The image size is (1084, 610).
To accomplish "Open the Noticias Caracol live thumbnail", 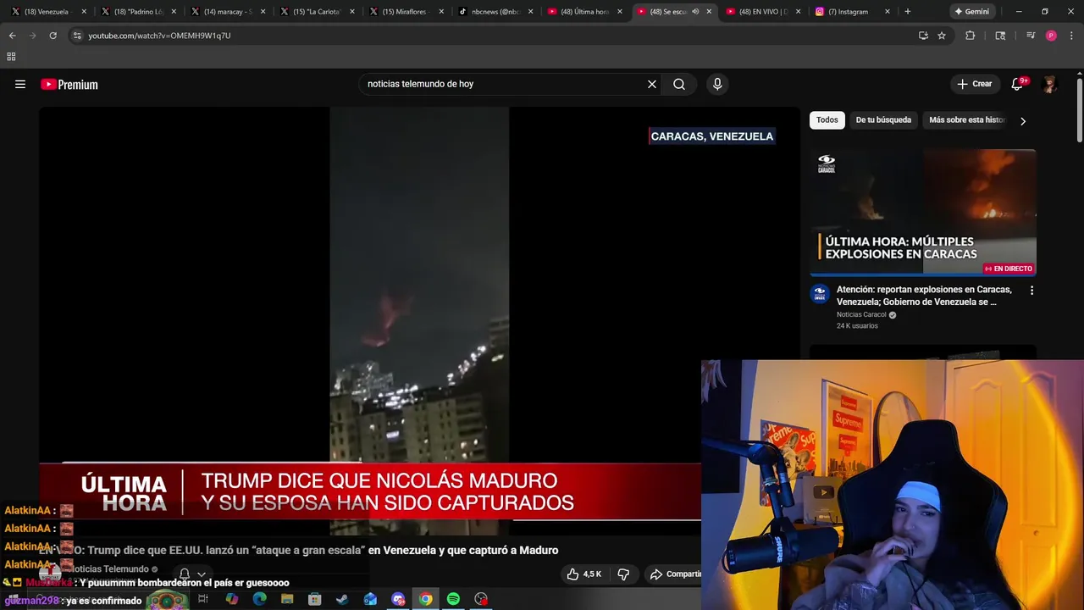I will (922, 213).
